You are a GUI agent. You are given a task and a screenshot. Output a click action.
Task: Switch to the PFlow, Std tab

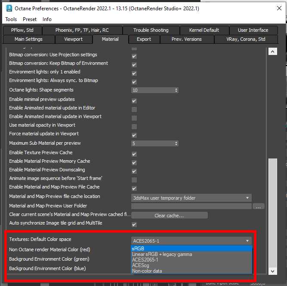[22, 30]
